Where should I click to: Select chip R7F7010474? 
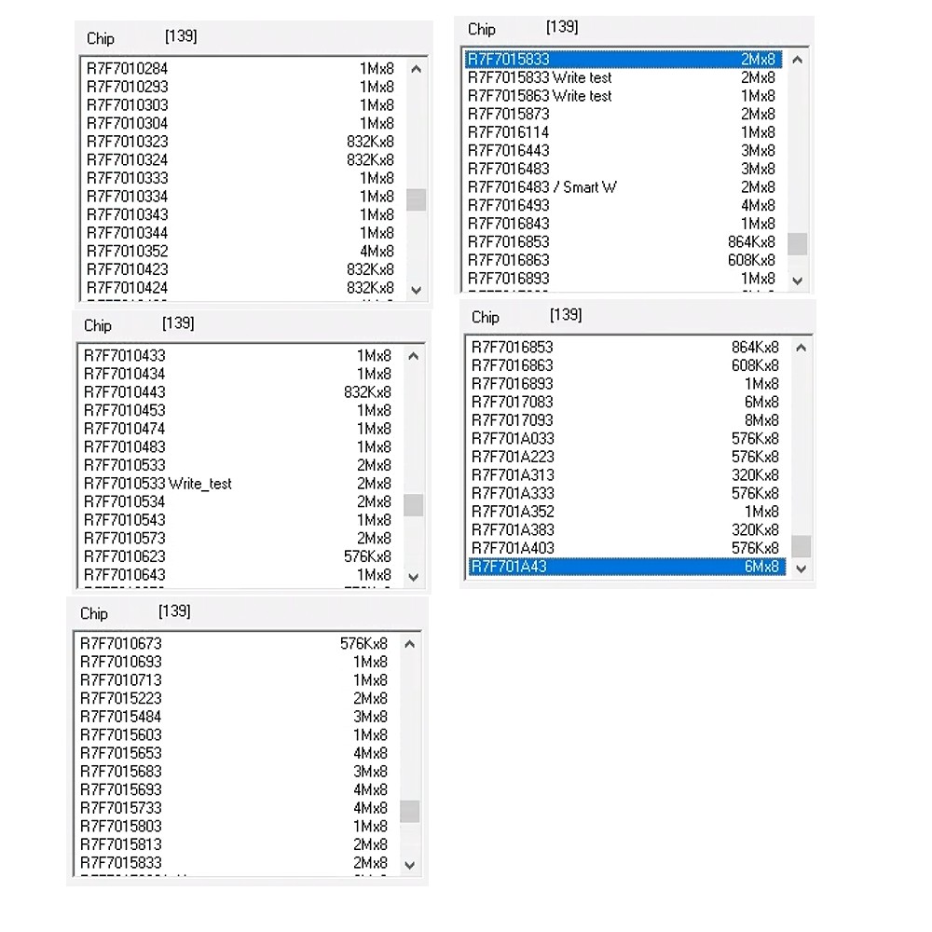click(125, 429)
